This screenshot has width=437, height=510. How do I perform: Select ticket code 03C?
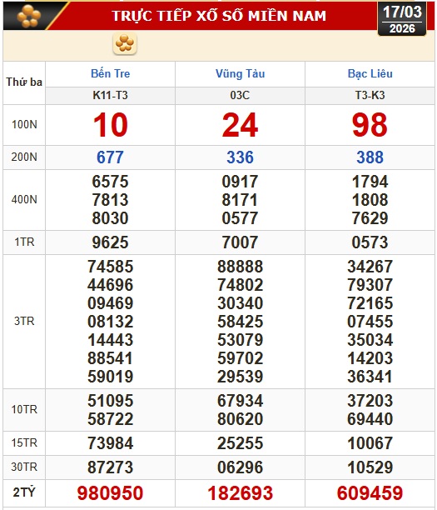(240, 95)
